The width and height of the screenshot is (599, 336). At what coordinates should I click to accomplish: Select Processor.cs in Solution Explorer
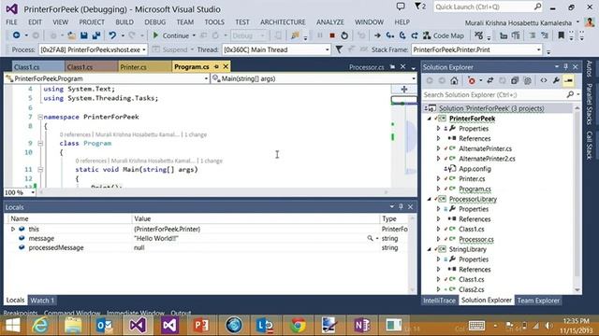pyautogui.click(x=476, y=239)
